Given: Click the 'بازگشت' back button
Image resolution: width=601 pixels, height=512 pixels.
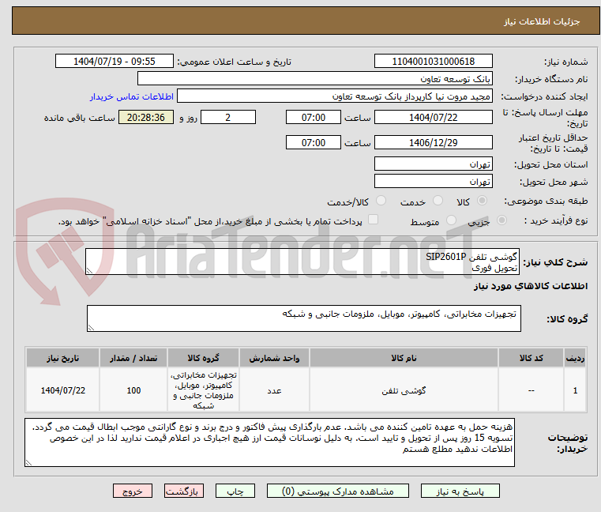Looking at the screenshot, I should click(x=183, y=491).
